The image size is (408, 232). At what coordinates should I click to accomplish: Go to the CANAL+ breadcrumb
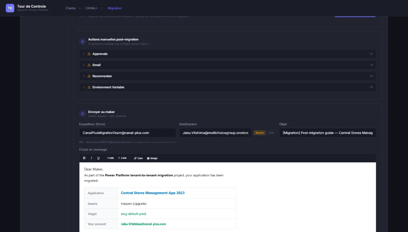(x=91, y=8)
